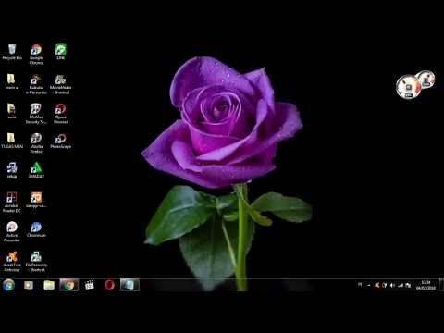The height and width of the screenshot is (333, 444).
Task: Select the MovieMaker Shortcut desktop icon
Action: click(61, 84)
